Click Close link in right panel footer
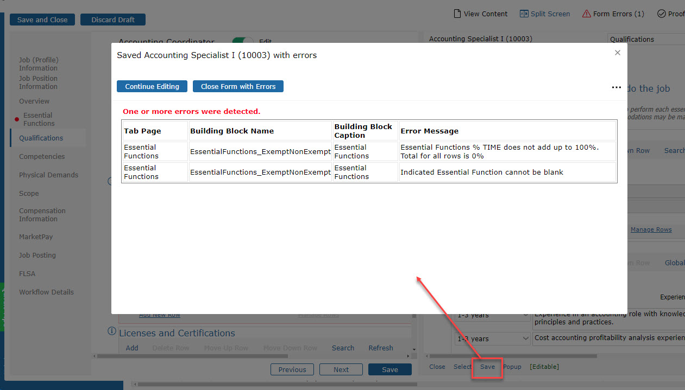Screen dimensions: 685x390 tap(437, 367)
